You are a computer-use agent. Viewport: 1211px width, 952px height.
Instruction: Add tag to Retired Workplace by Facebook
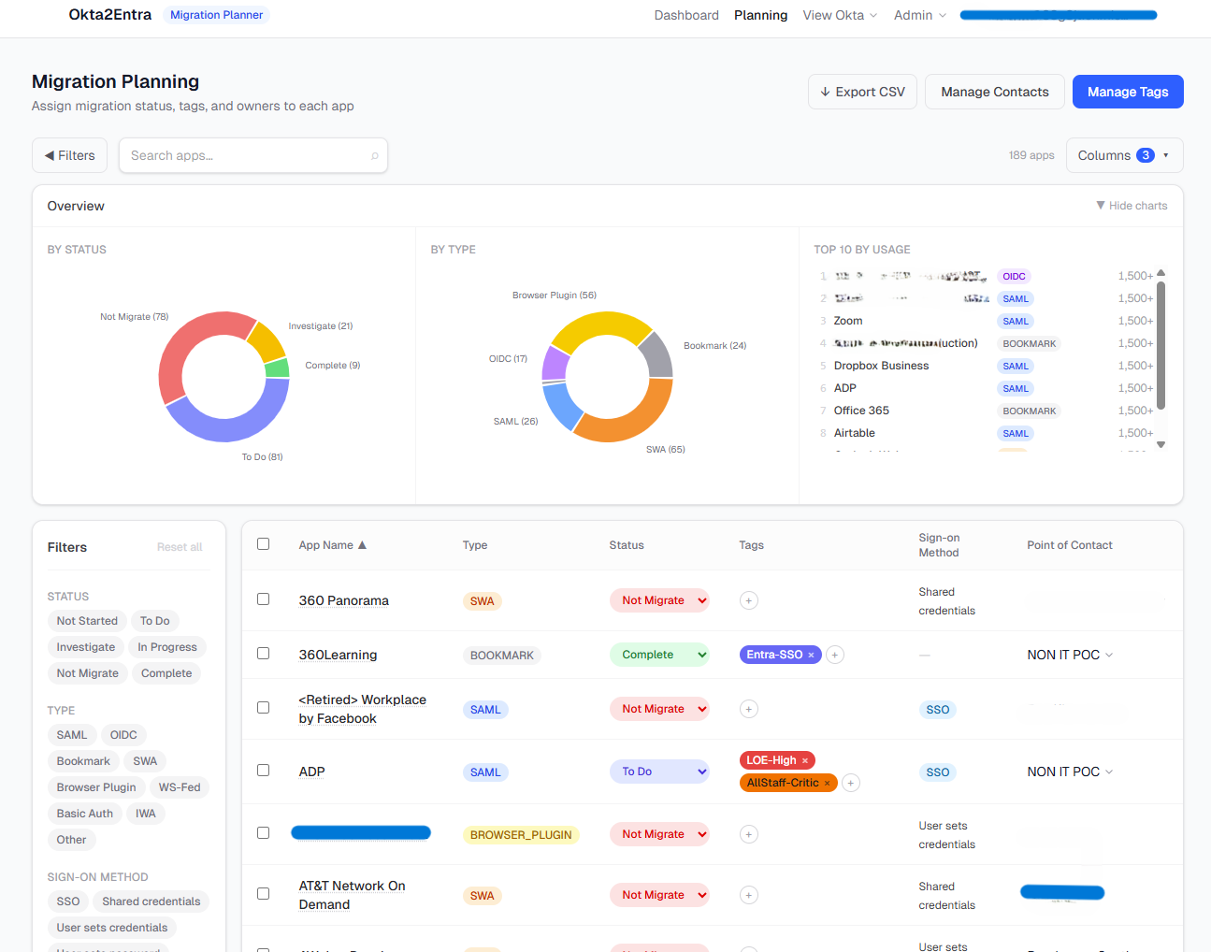point(749,709)
